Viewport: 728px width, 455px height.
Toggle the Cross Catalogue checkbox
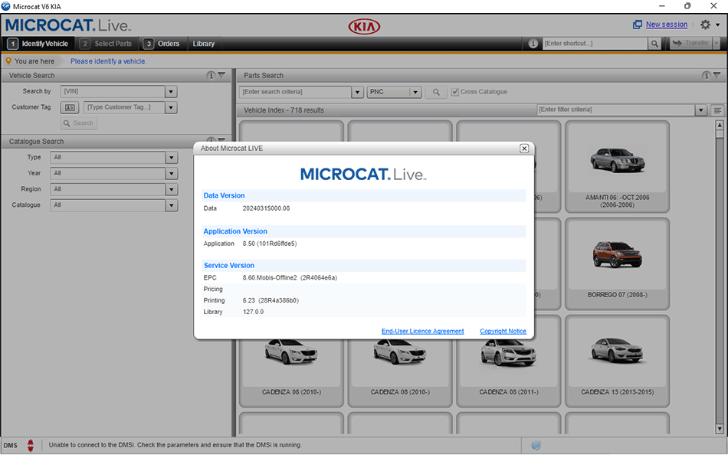455,92
